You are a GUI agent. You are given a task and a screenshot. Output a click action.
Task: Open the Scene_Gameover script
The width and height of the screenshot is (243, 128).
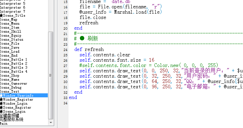[13, 84]
